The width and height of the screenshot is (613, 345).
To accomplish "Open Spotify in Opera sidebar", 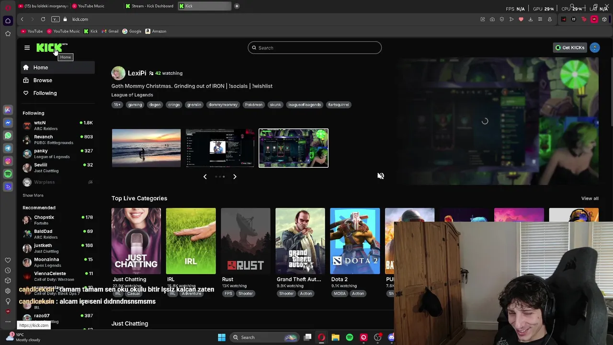I will pyautogui.click(x=8, y=174).
